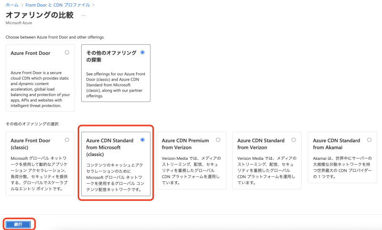
Task: Click the Azure CDN Premium from Verizon title
Action: tap(185, 144)
